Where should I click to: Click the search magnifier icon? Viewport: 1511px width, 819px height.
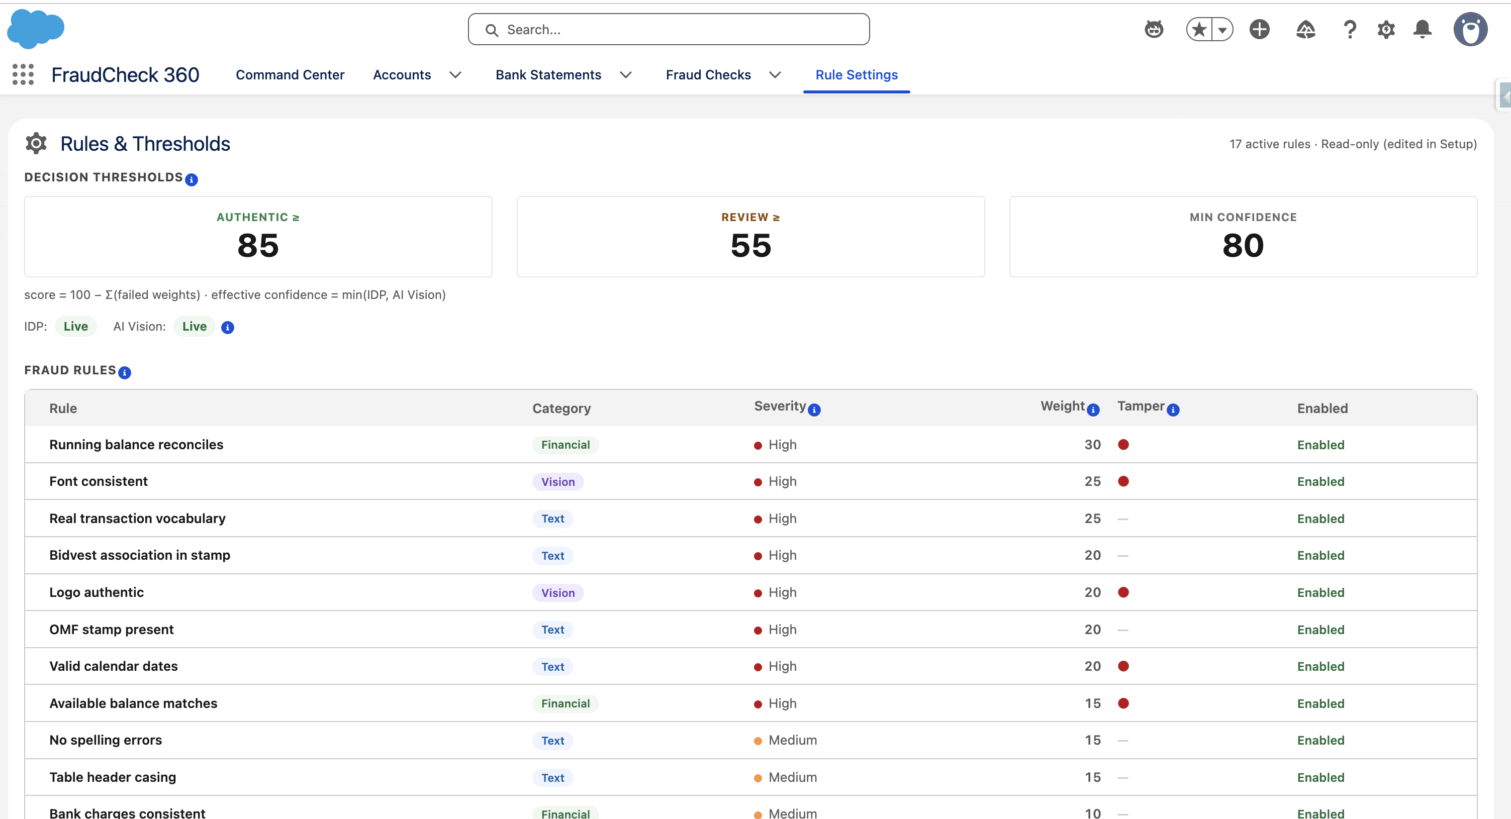pyautogui.click(x=492, y=30)
